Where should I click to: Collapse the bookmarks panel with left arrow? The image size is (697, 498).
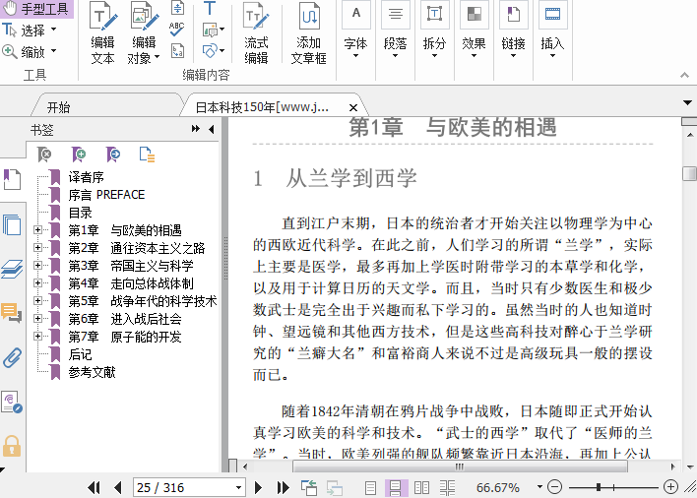click(211, 129)
